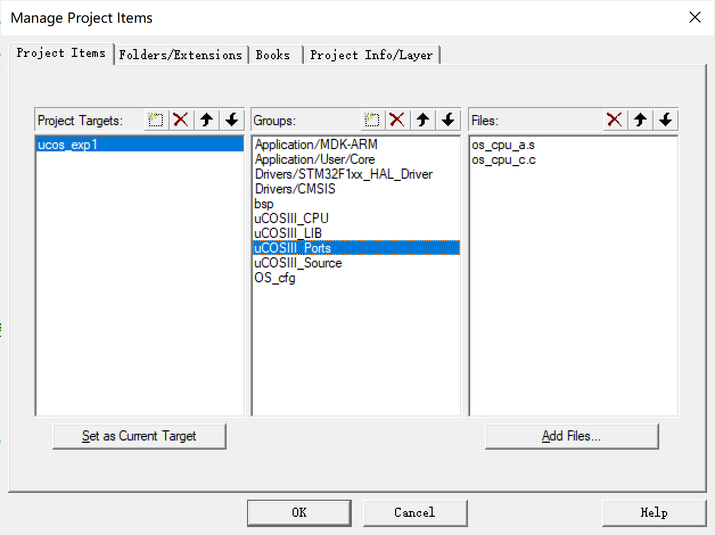The image size is (715, 535).
Task: Select the uCOSIII_Source group
Action: coord(297,262)
